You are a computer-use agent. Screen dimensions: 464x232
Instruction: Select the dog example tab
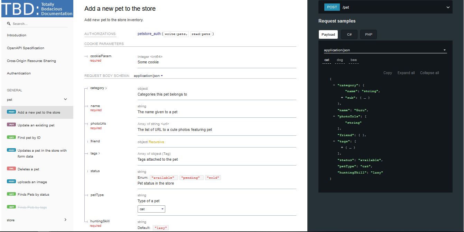tap(340, 60)
